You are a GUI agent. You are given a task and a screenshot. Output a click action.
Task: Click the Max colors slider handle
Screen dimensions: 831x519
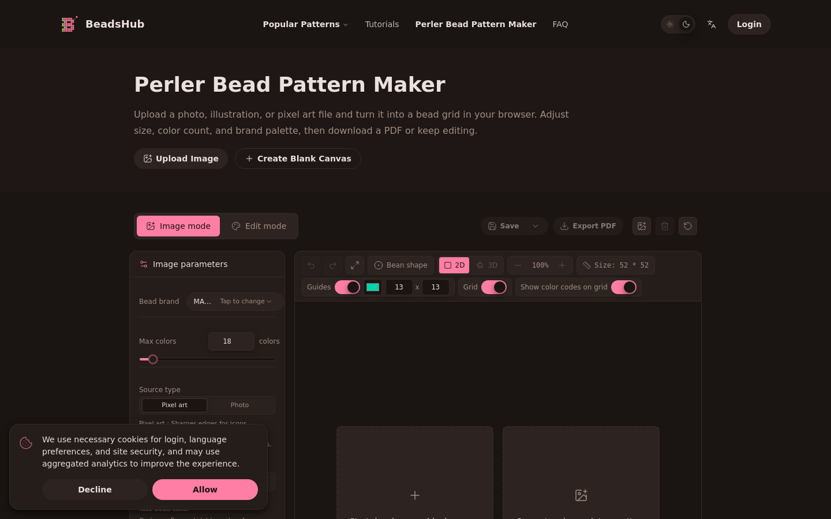point(153,359)
